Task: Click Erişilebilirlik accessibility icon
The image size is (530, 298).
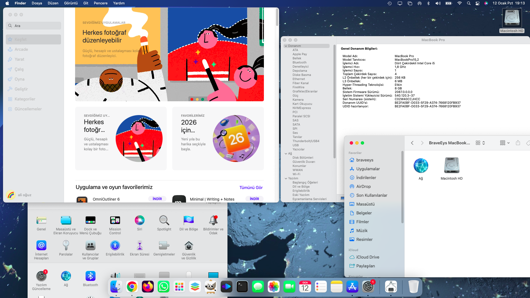Action: click(115, 246)
